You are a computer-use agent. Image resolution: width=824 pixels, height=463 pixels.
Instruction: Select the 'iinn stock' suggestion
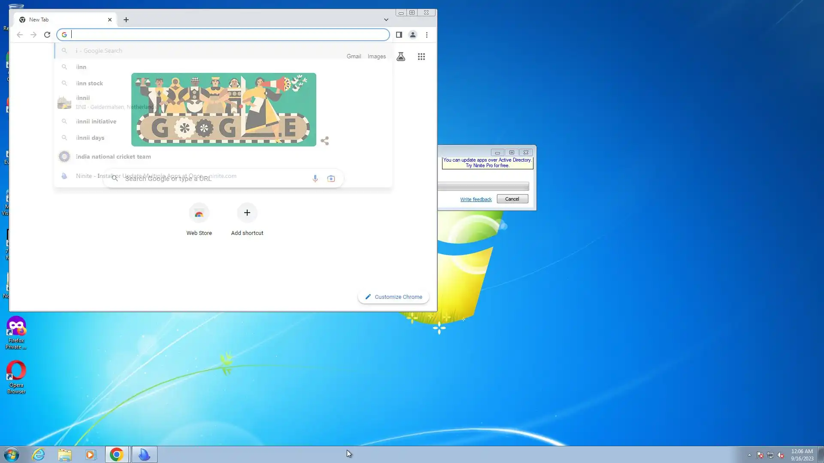89,83
